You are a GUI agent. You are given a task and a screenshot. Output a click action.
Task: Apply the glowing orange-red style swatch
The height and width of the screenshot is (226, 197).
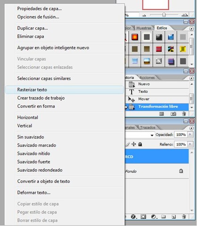(135, 37)
